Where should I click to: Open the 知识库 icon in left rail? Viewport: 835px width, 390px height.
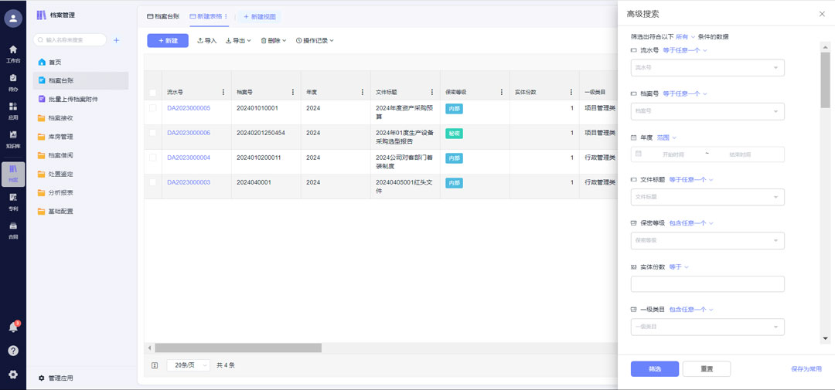(x=12, y=136)
